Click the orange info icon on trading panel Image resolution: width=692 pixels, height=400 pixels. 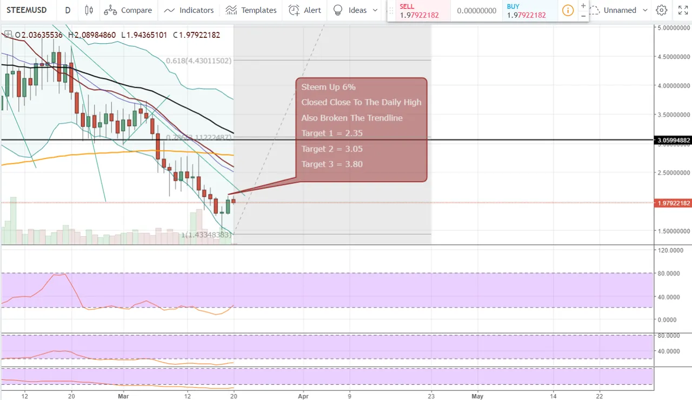click(568, 10)
